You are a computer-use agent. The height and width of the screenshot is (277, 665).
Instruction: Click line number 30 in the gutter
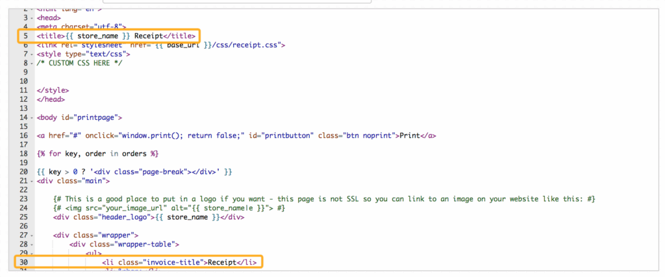coord(23,262)
